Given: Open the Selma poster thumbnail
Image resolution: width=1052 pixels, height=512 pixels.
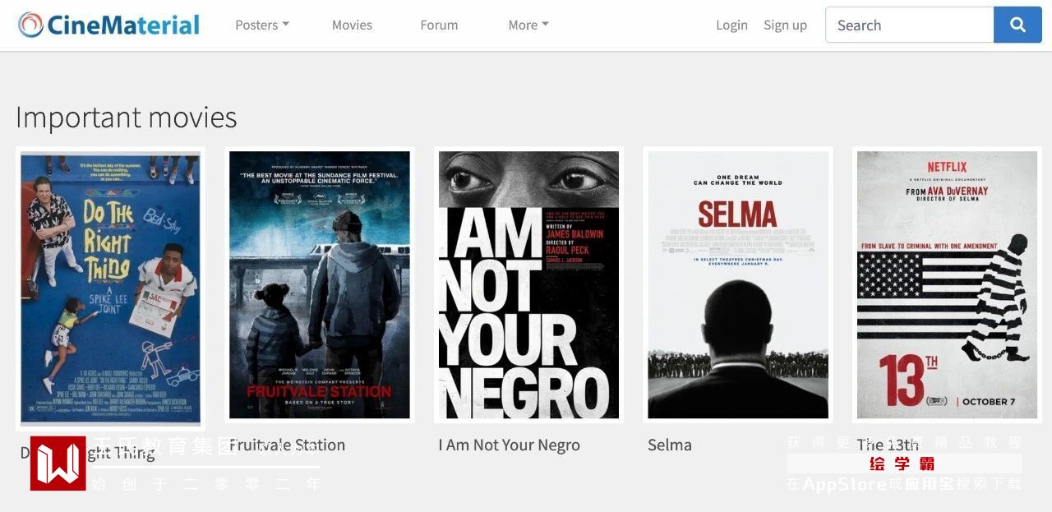Looking at the screenshot, I should tap(738, 285).
